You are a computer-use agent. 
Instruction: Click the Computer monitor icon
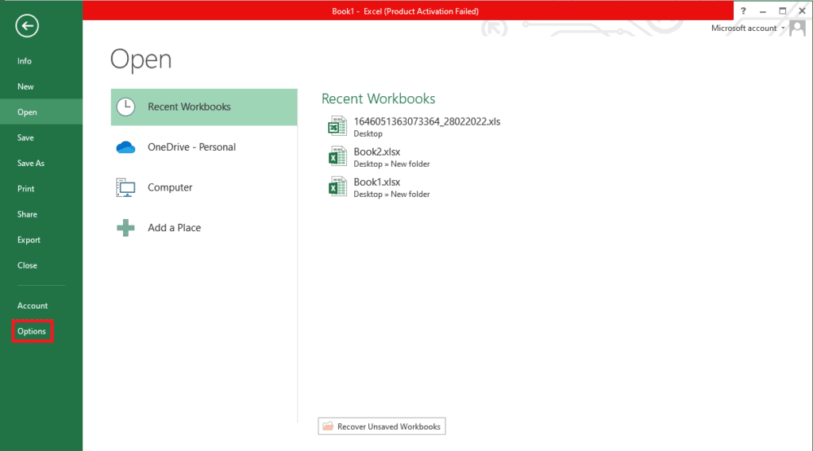[125, 187]
